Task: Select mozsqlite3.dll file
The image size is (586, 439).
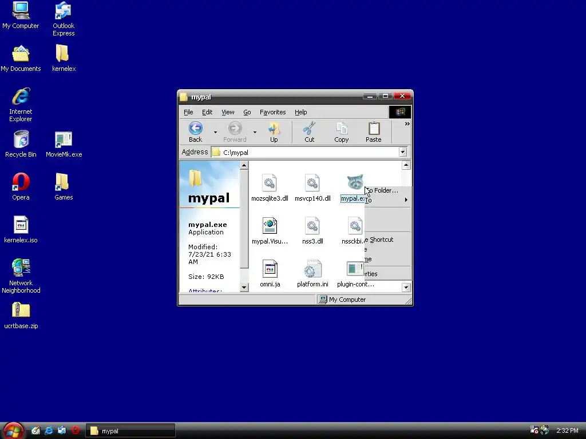Action: pos(270,187)
